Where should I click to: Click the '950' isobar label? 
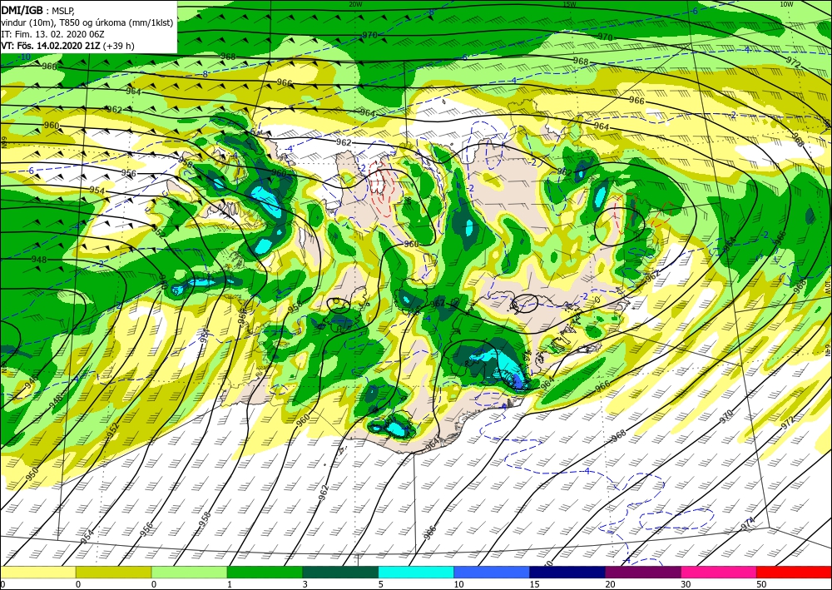32,473
